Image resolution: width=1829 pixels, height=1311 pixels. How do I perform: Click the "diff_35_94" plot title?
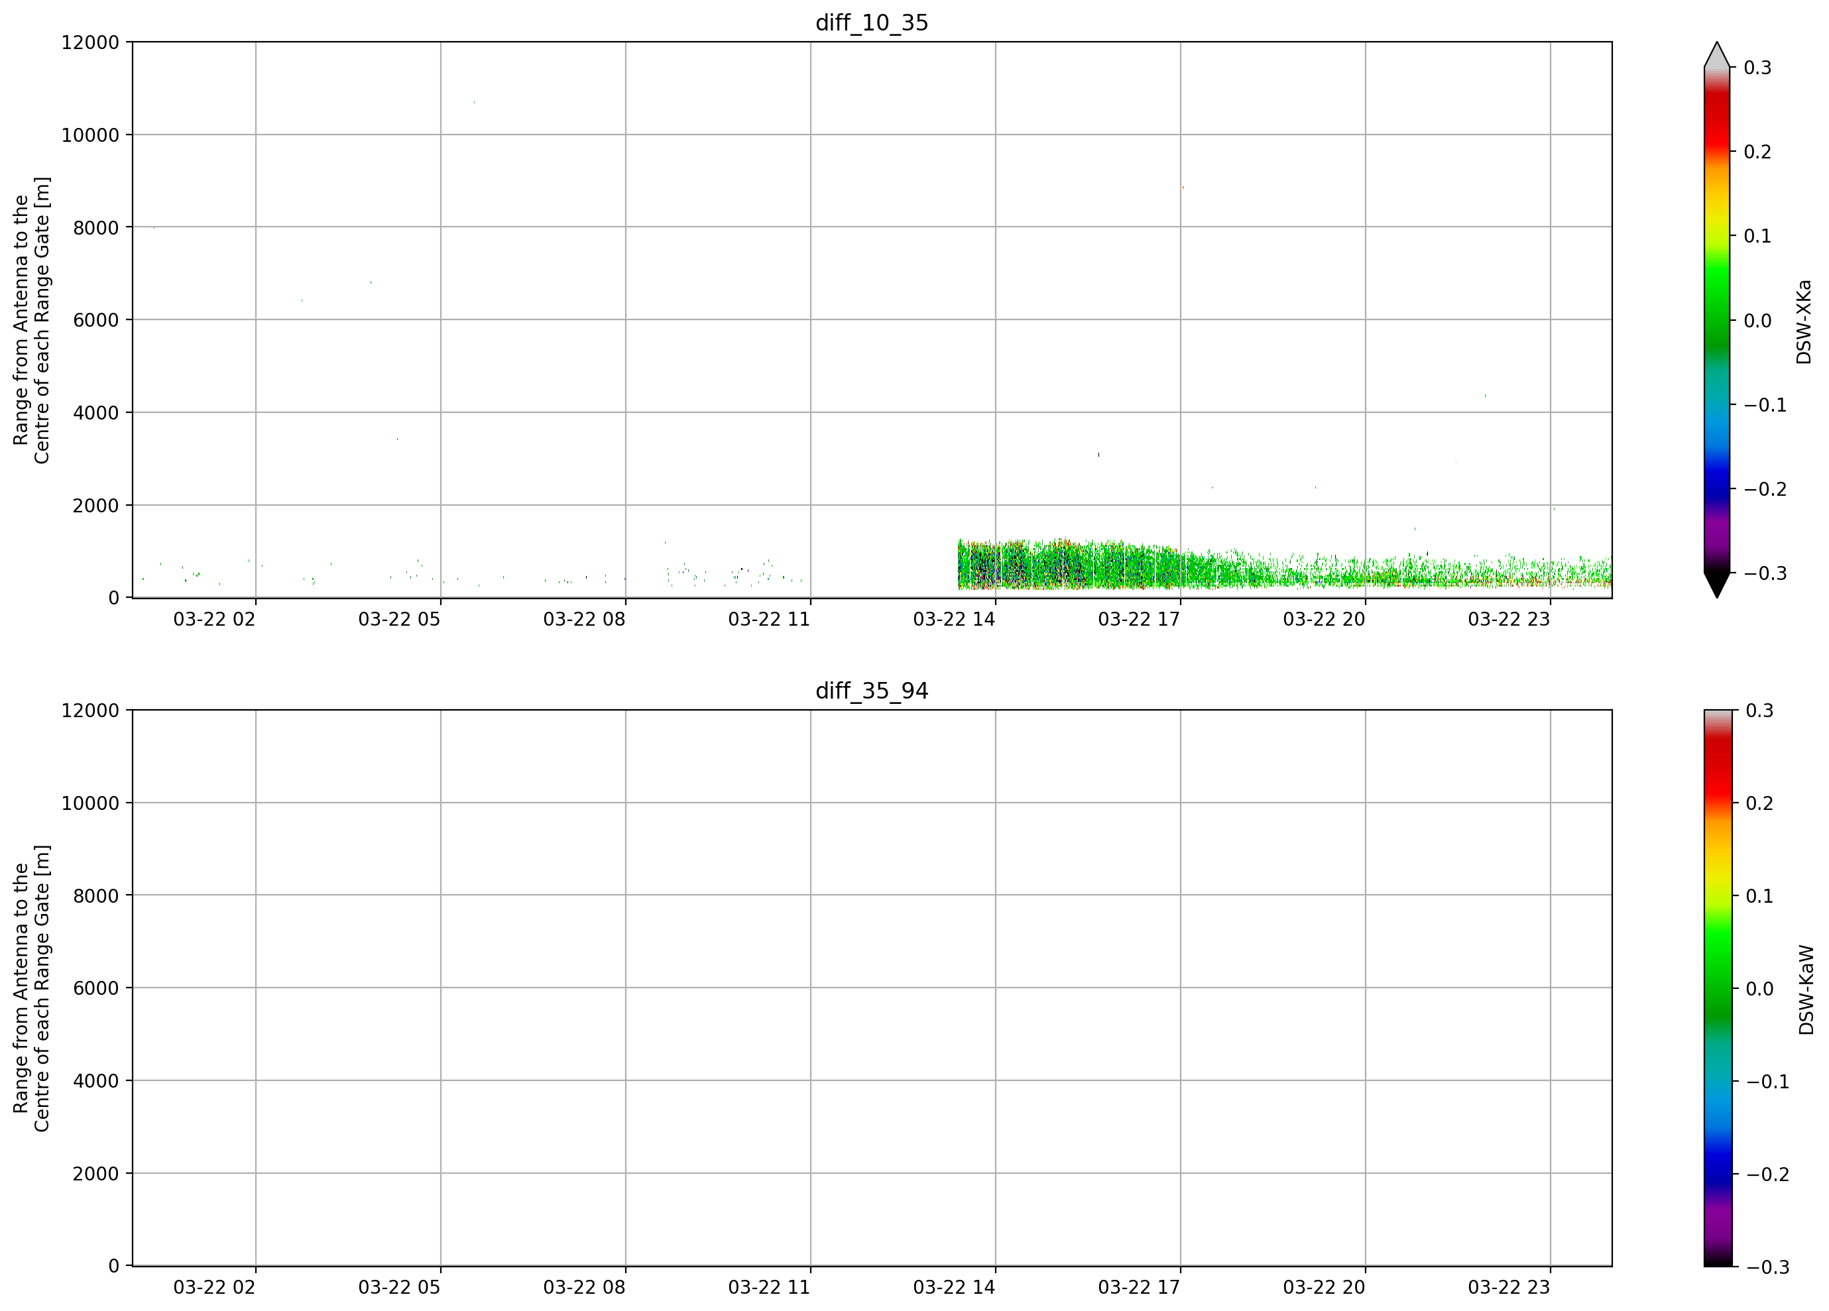coord(872,691)
